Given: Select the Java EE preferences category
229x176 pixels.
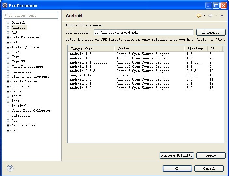Looking at the screenshot, I should coord(18,62).
